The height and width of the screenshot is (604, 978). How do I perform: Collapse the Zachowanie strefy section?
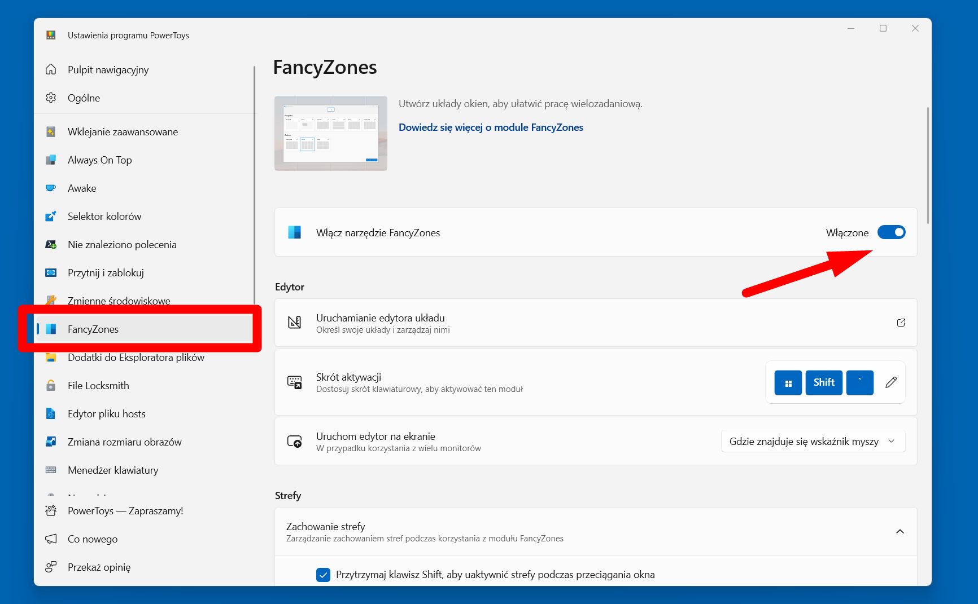(x=900, y=531)
